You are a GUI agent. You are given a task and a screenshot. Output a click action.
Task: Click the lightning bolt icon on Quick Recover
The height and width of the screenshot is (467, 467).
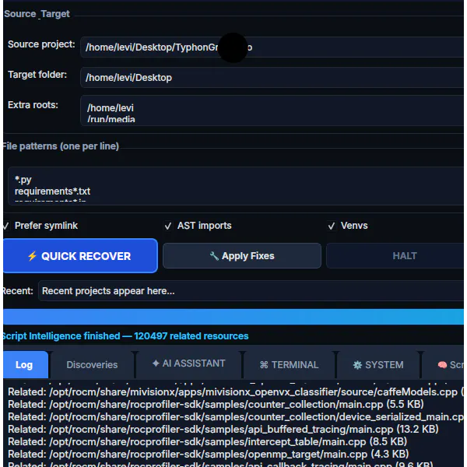pos(32,256)
